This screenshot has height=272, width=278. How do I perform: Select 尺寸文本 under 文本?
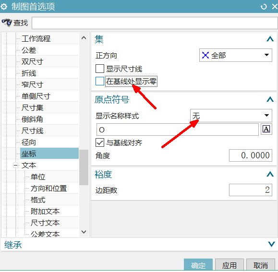(45, 223)
